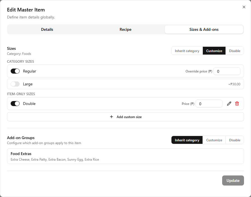Focus the Regular override price field
Screen dimensions: 251x197
pyautogui.click(x=227, y=71)
